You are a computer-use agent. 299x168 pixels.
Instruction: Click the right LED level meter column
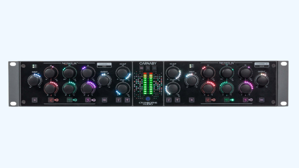tap(151, 83)
